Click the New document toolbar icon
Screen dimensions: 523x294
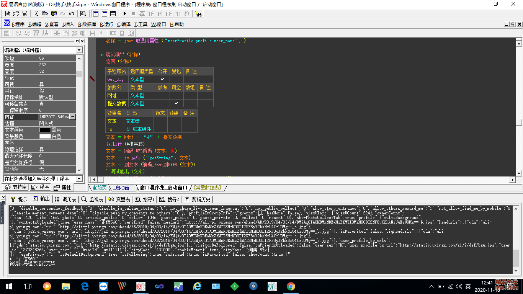[8, 14]
